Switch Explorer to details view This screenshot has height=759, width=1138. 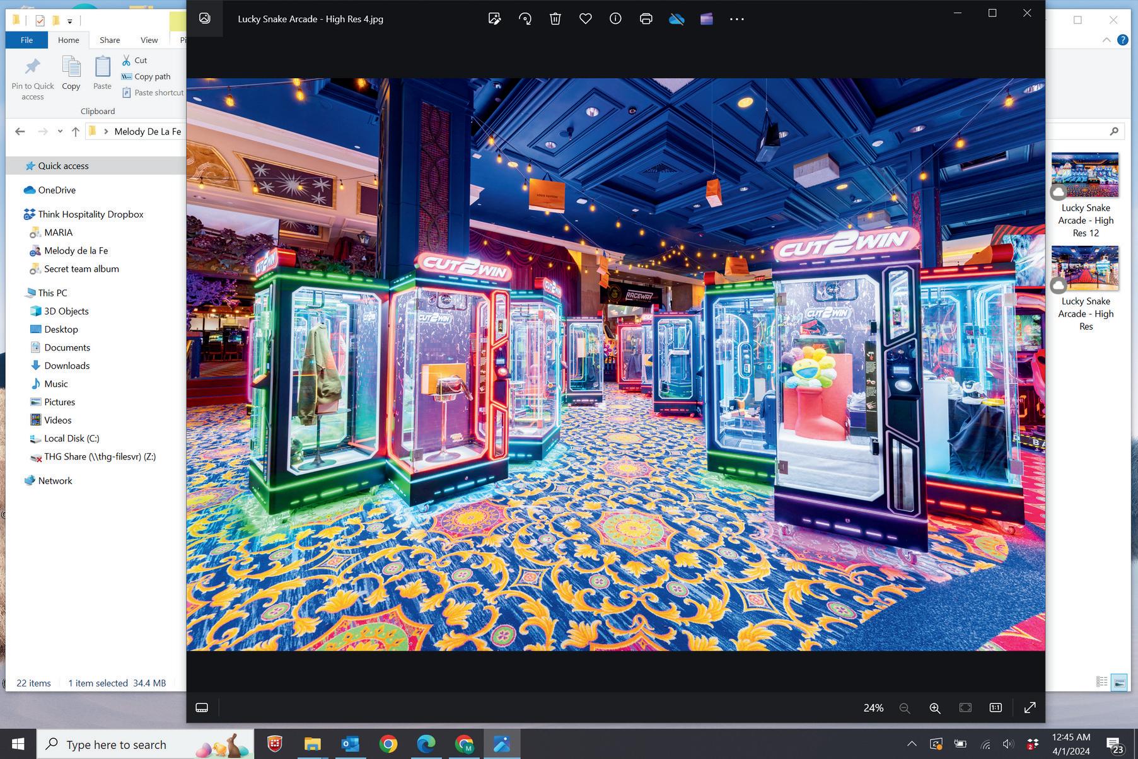point(1101,681)
